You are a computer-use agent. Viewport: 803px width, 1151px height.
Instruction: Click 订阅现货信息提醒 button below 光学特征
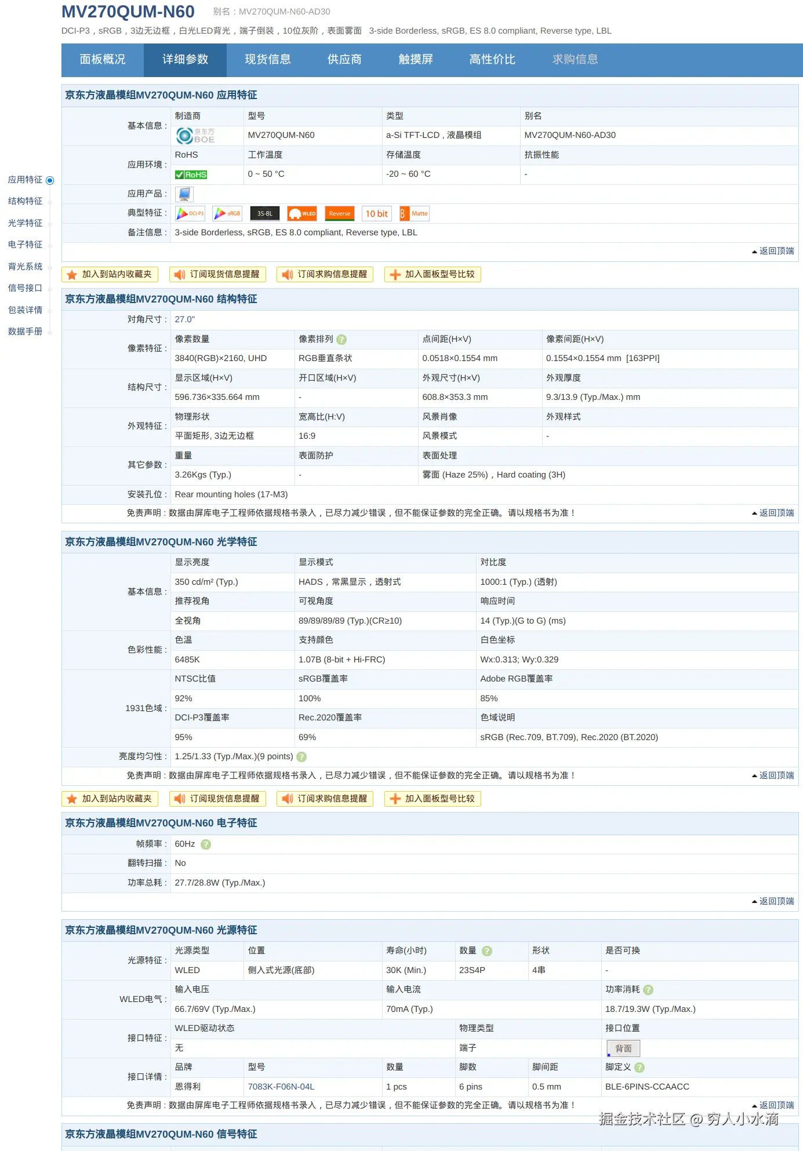pyautogui.click(x=217, y=799)
